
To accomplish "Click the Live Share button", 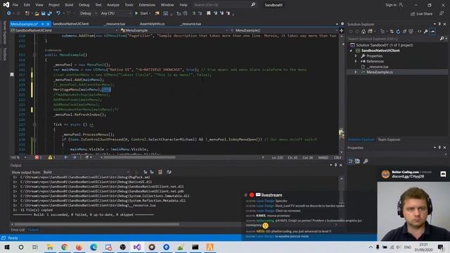I will 421,14.
